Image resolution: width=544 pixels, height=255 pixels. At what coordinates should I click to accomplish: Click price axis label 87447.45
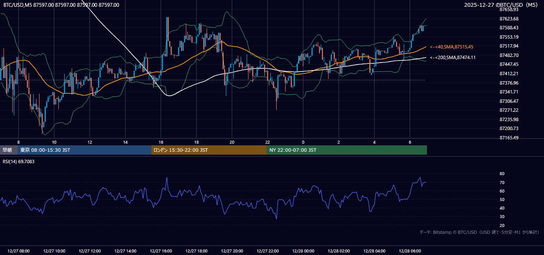(509, 64)
